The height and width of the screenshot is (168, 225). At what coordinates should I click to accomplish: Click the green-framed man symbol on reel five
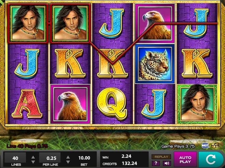tap(197, 104)
